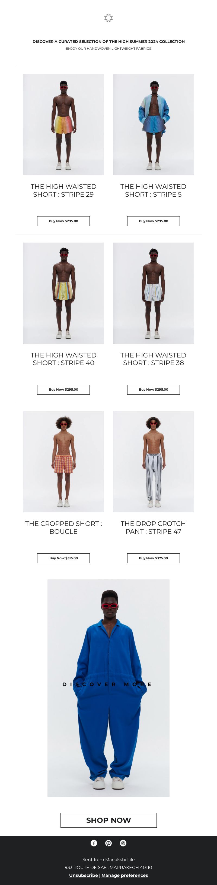
Task: Buy the Drop Crotch Pant for $375.00
Action: (x=153, y=558)
